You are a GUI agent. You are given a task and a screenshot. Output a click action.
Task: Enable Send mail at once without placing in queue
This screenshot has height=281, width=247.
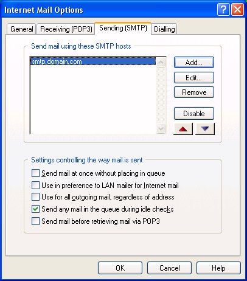(35, 173)
